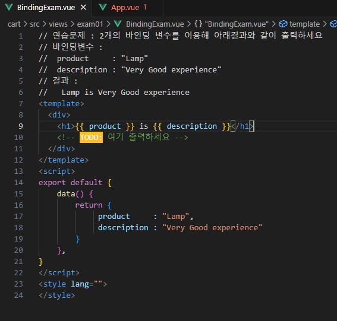Screen dimensions: 337x321
Task: Click the {{ description }} binding on line 9
Action: click(192, 126)
